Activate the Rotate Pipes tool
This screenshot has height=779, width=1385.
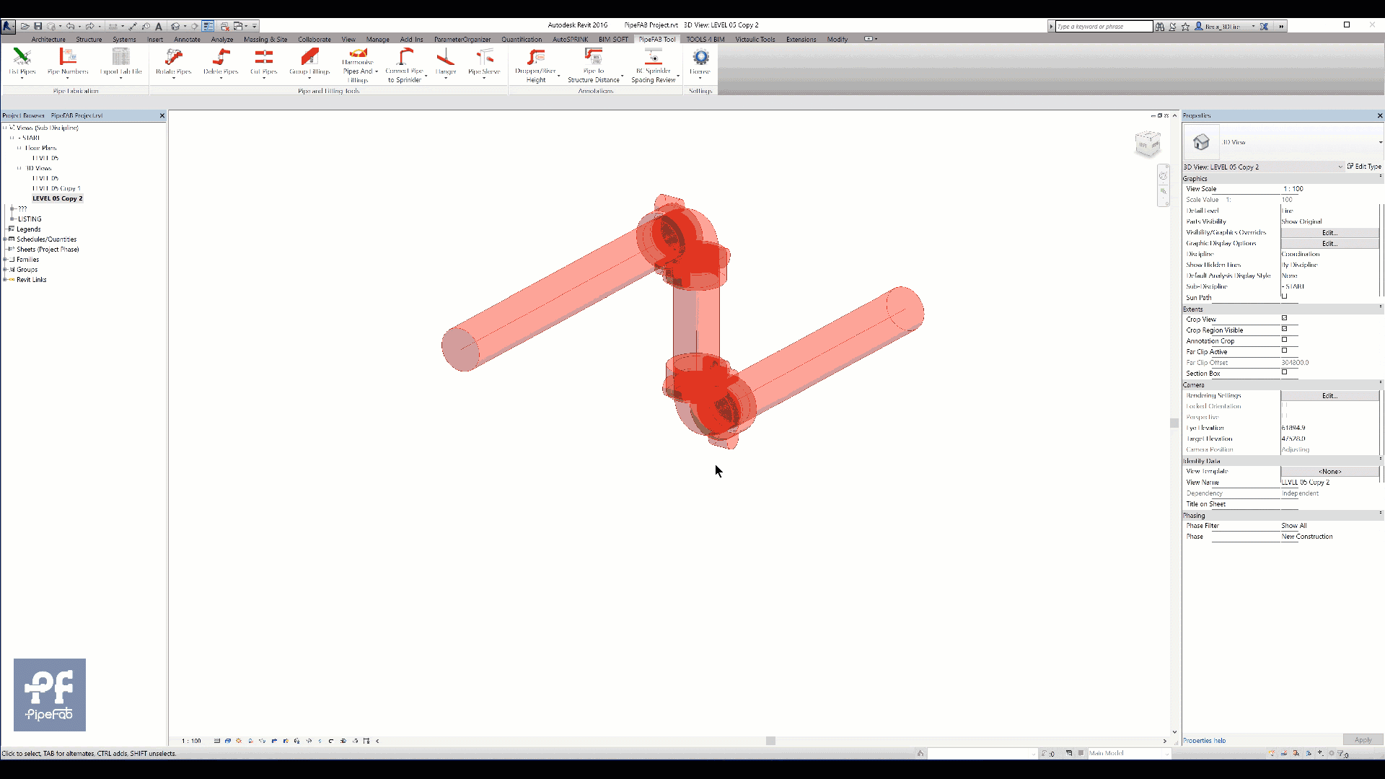173,62
